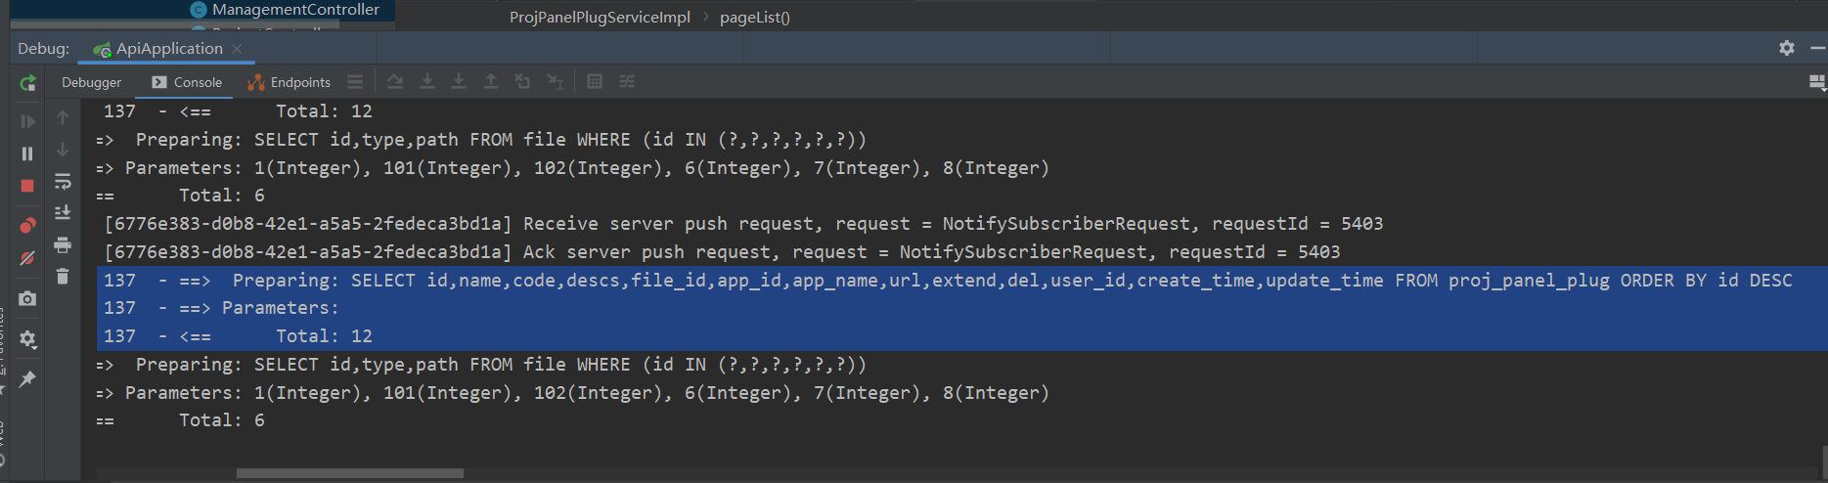The height and width of the screenshot is (483, 1828).
Task: Take a thread dump with camera icon
Action: pos(27,298)
